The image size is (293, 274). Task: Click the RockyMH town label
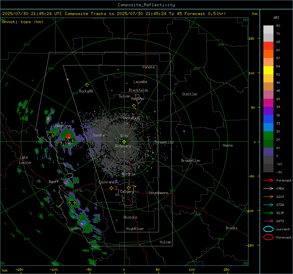coord(86,91)
